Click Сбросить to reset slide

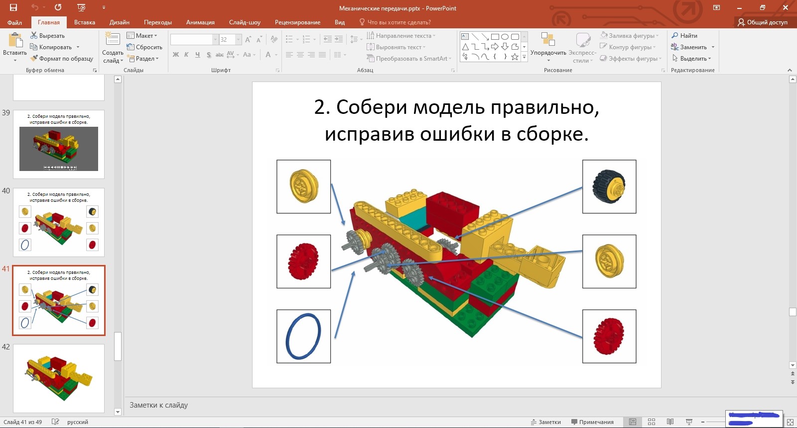pos(144,47)
